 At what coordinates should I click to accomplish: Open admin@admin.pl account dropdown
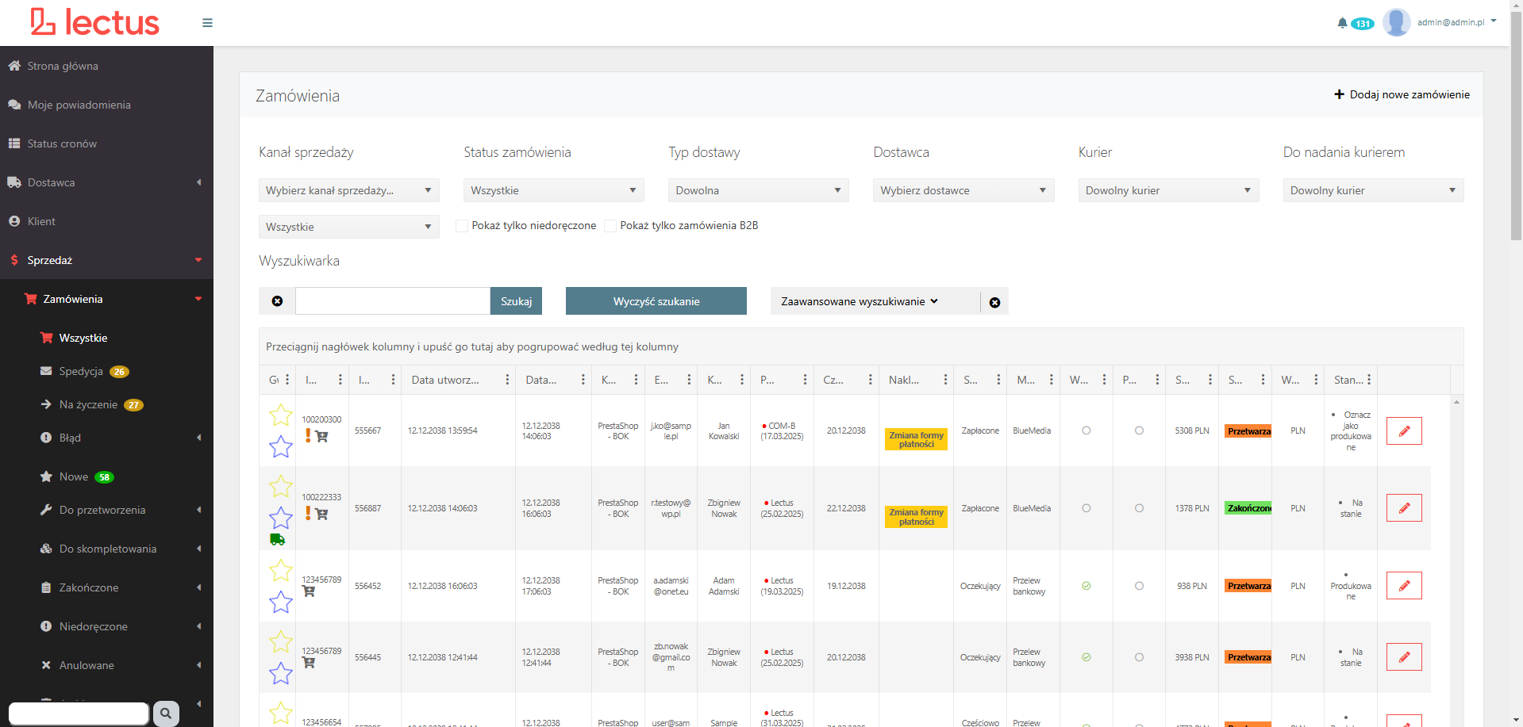pyautogui.click(x=1457, y=22)
